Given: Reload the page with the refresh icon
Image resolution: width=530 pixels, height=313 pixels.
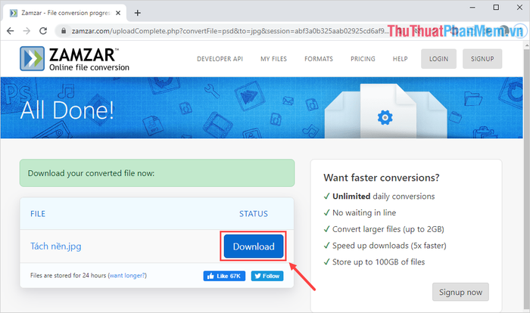Looking at the screenshot, I should click(x=43, y=31).
